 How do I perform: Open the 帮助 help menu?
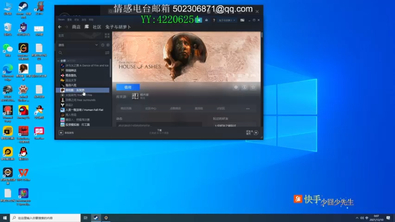pyautogui.click(x=91, y=20)
